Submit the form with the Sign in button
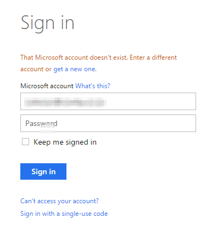Image resolution: width=223 pixels, height=229 pixels. pyautogui.click(x=43, y=171)
